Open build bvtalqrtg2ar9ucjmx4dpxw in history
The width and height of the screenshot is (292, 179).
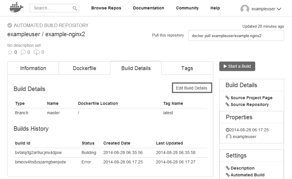[x=38, y=153]
